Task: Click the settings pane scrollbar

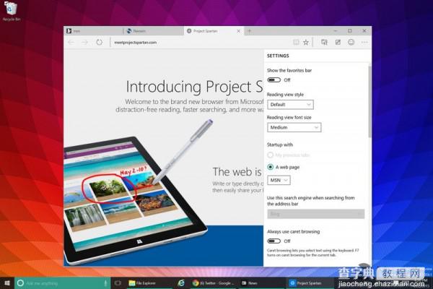Action: pyautogui.click(x=369, y=101)
